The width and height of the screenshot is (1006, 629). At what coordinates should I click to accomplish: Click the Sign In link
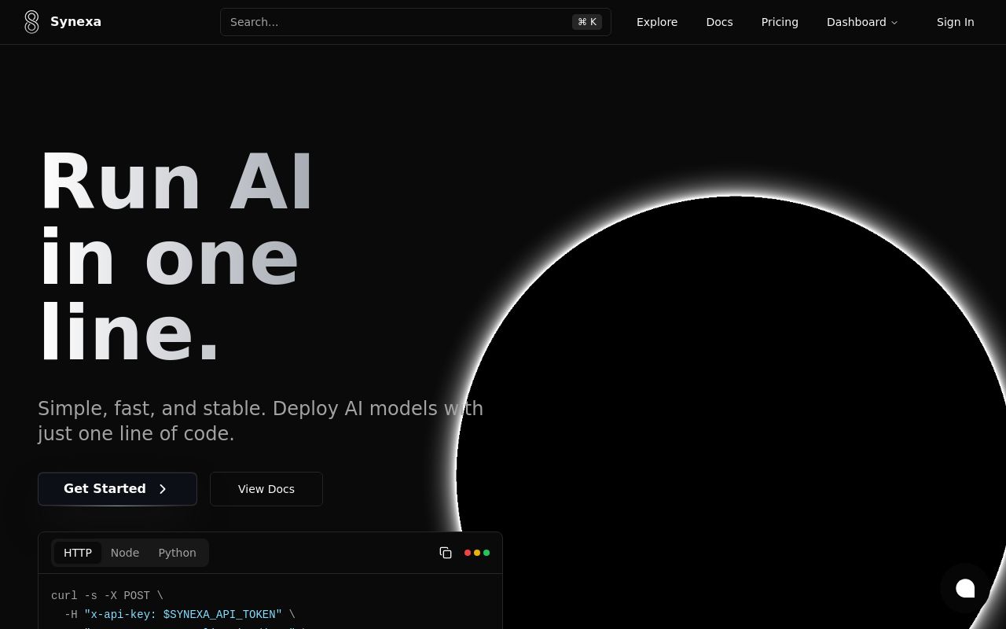(x=955, y=22)
